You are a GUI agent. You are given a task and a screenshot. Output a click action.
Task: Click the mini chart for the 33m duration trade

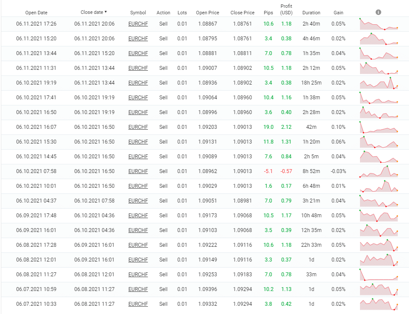(x=379, y=275)
